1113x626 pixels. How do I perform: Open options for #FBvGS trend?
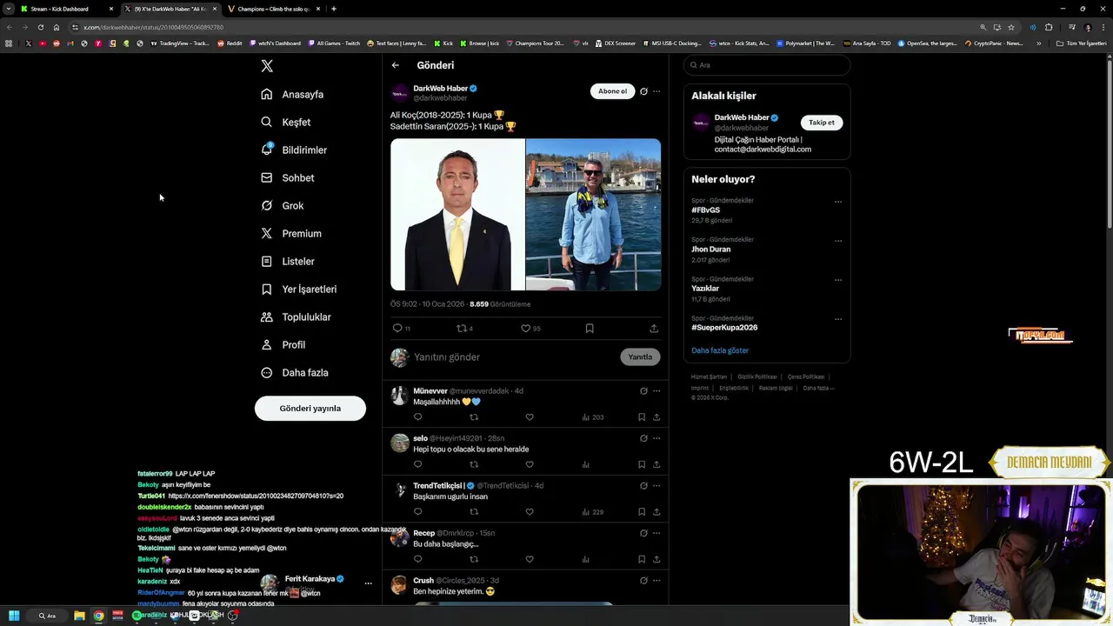(x=838, y=202)
